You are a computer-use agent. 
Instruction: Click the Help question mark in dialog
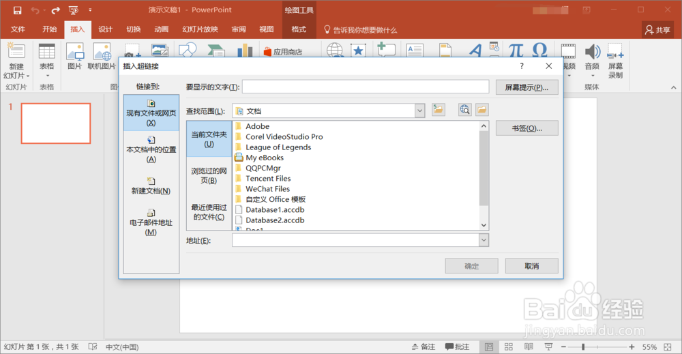point(522,66)
